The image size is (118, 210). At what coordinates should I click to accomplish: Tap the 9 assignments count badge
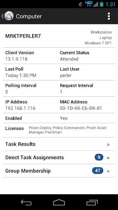[99, 157]
